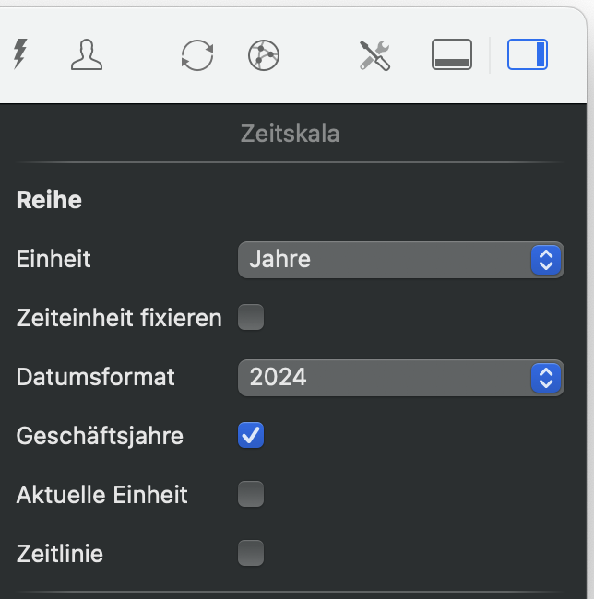Click the Zeitskala panel title
Viewport: 594px width, 599px height.
290,134
